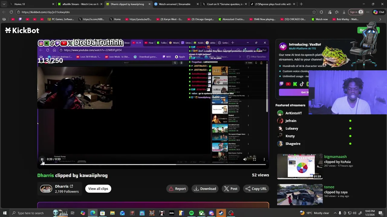
Task: Click the KickBot logo
Action: click(22, 30)
